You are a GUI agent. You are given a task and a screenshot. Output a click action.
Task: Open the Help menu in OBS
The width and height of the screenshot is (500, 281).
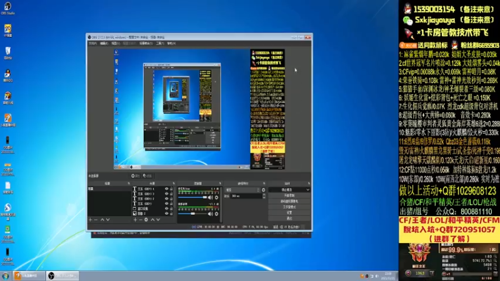(x=171, y=43)
